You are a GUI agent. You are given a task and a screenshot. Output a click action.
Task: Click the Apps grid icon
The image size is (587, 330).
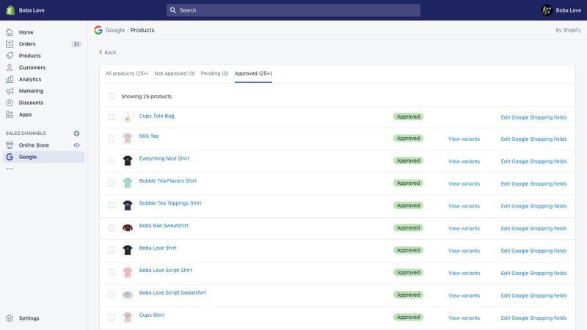tap(10, 114)
